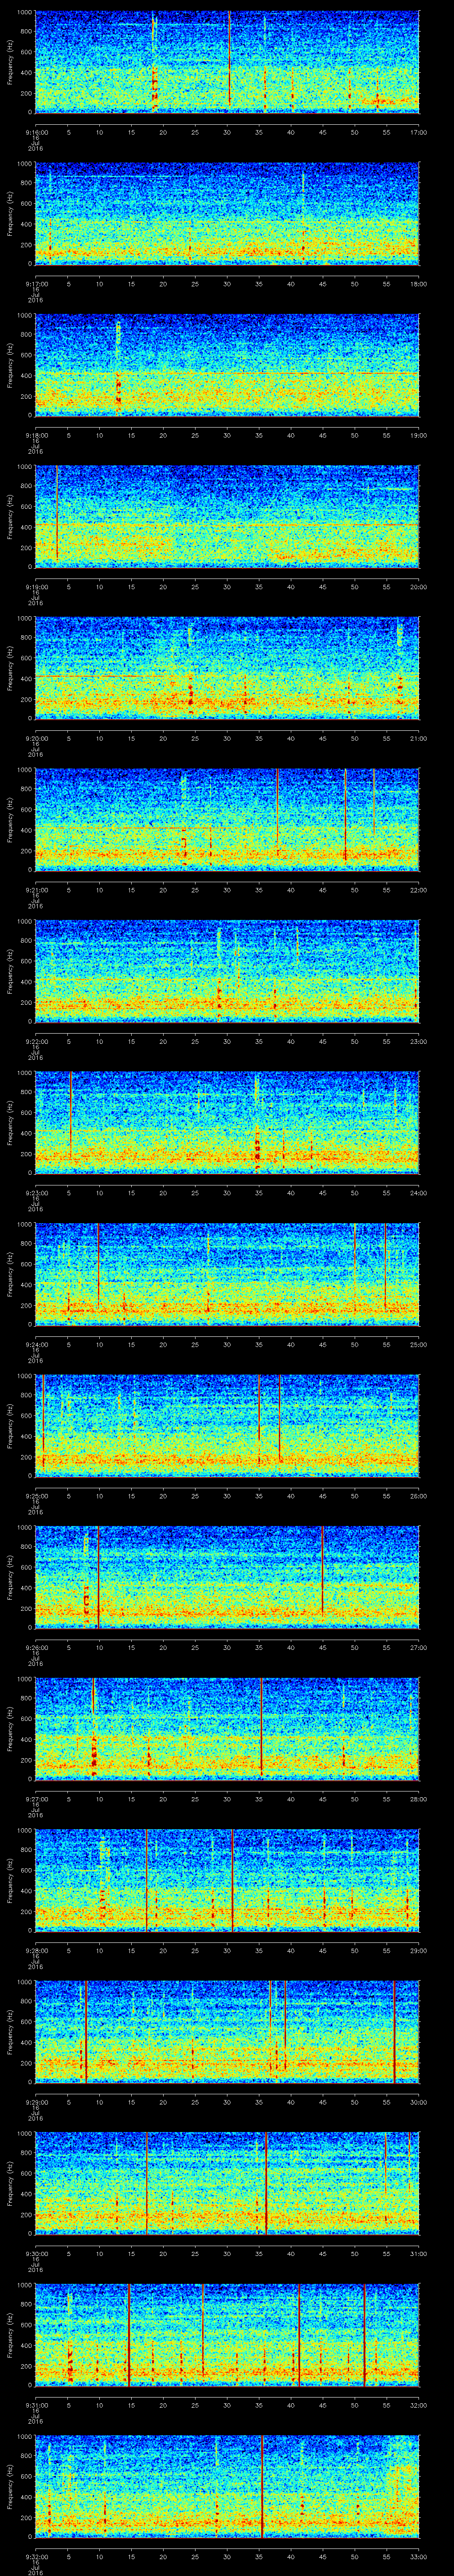
Task: Select the "9:25:00" start time label
Action: pyautogui.click(x=36, y=1496)
